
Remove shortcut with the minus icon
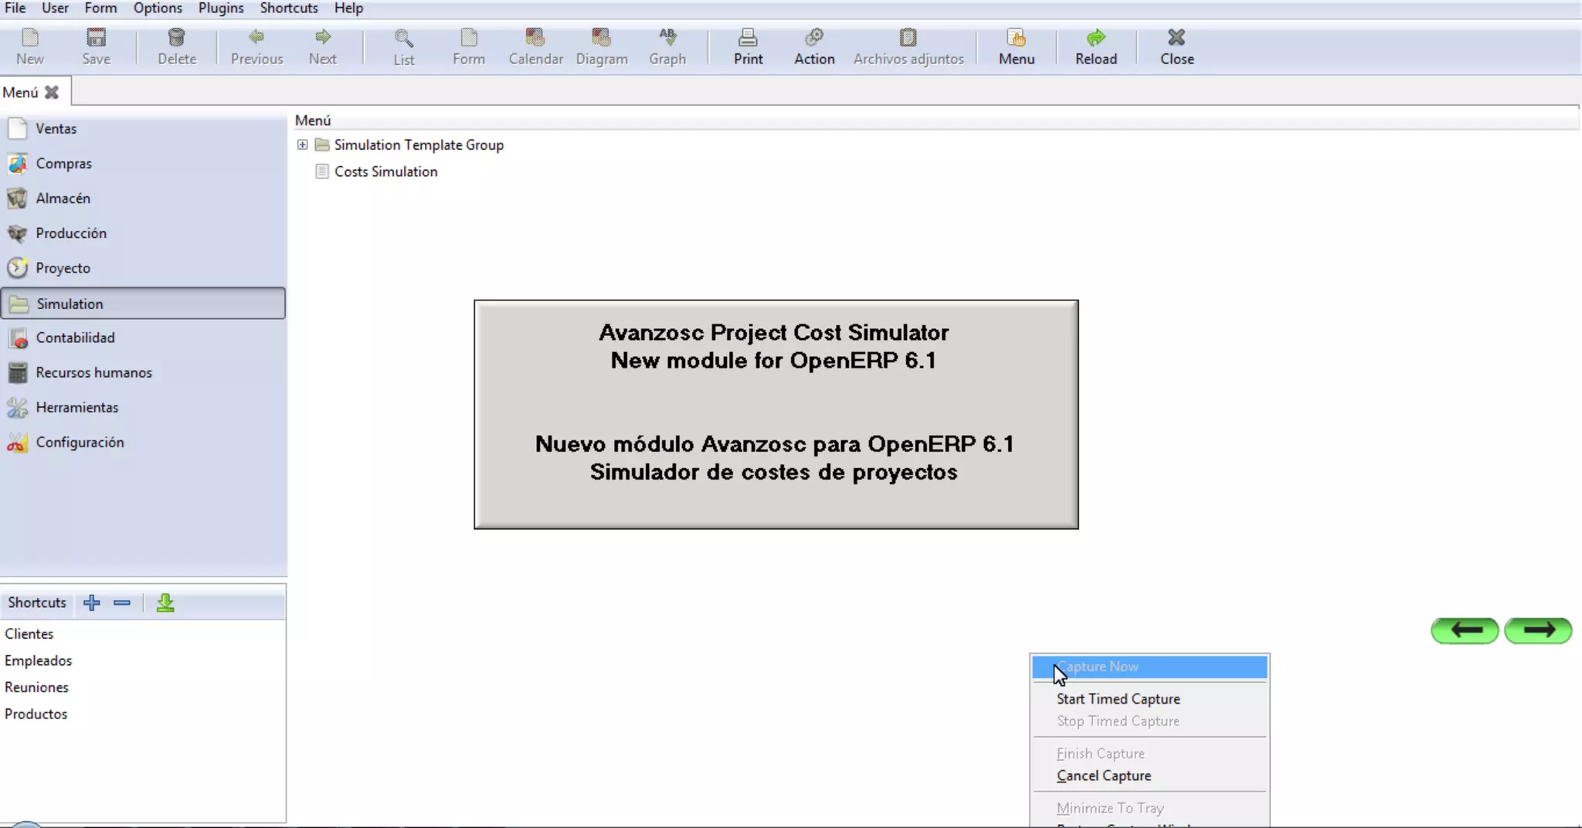(x=122, y=602)
